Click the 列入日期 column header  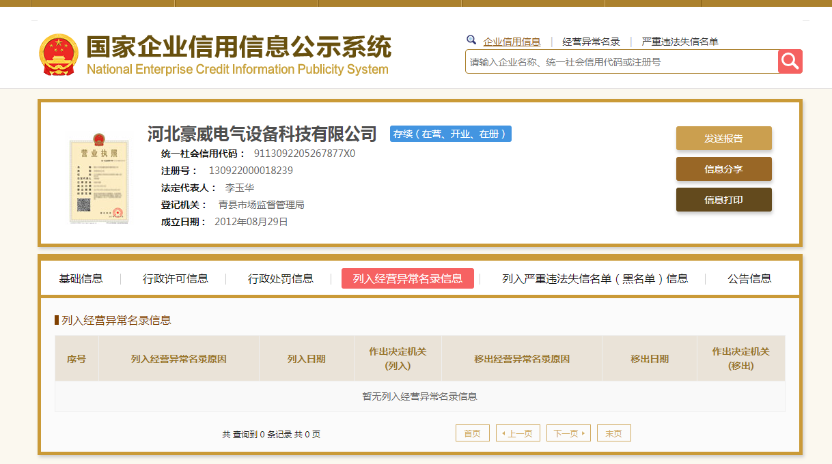pyautogui.click(x=307, y=358)
